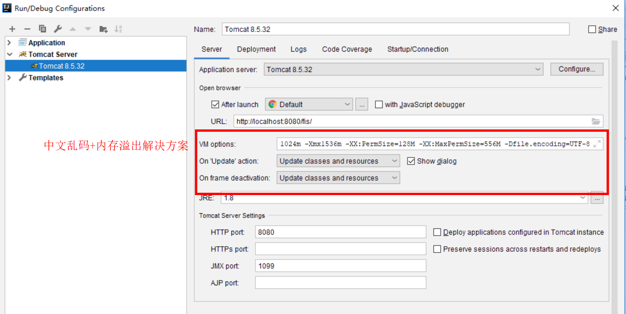Click the Configure... button
626x314 pixels.
pos(577,69)
